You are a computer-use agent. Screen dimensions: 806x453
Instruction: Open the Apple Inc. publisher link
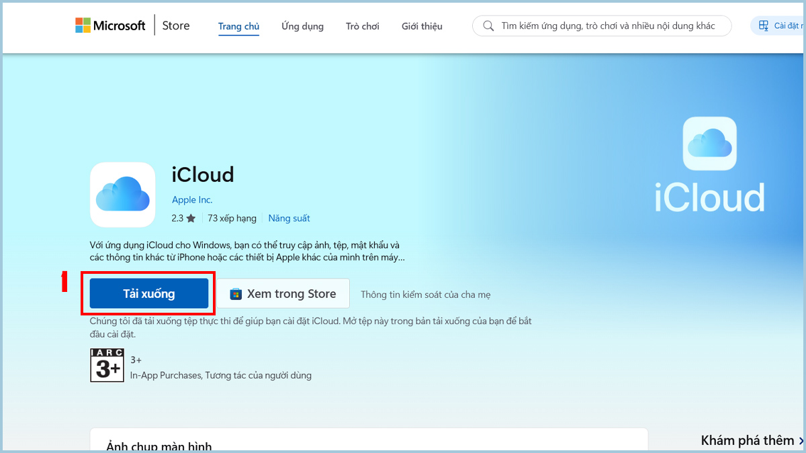pos(192,200)
